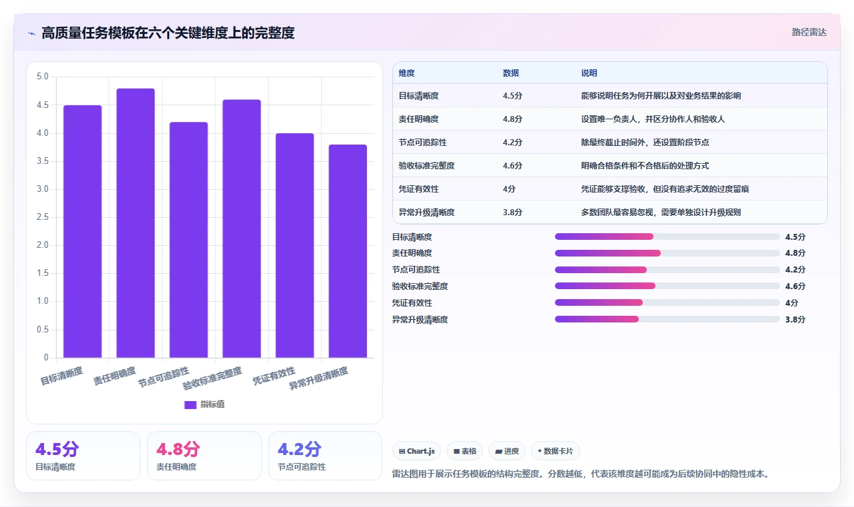Click the 节点可追踪性 bar in the chart
854x507 pixels.
tap(189, 240)
